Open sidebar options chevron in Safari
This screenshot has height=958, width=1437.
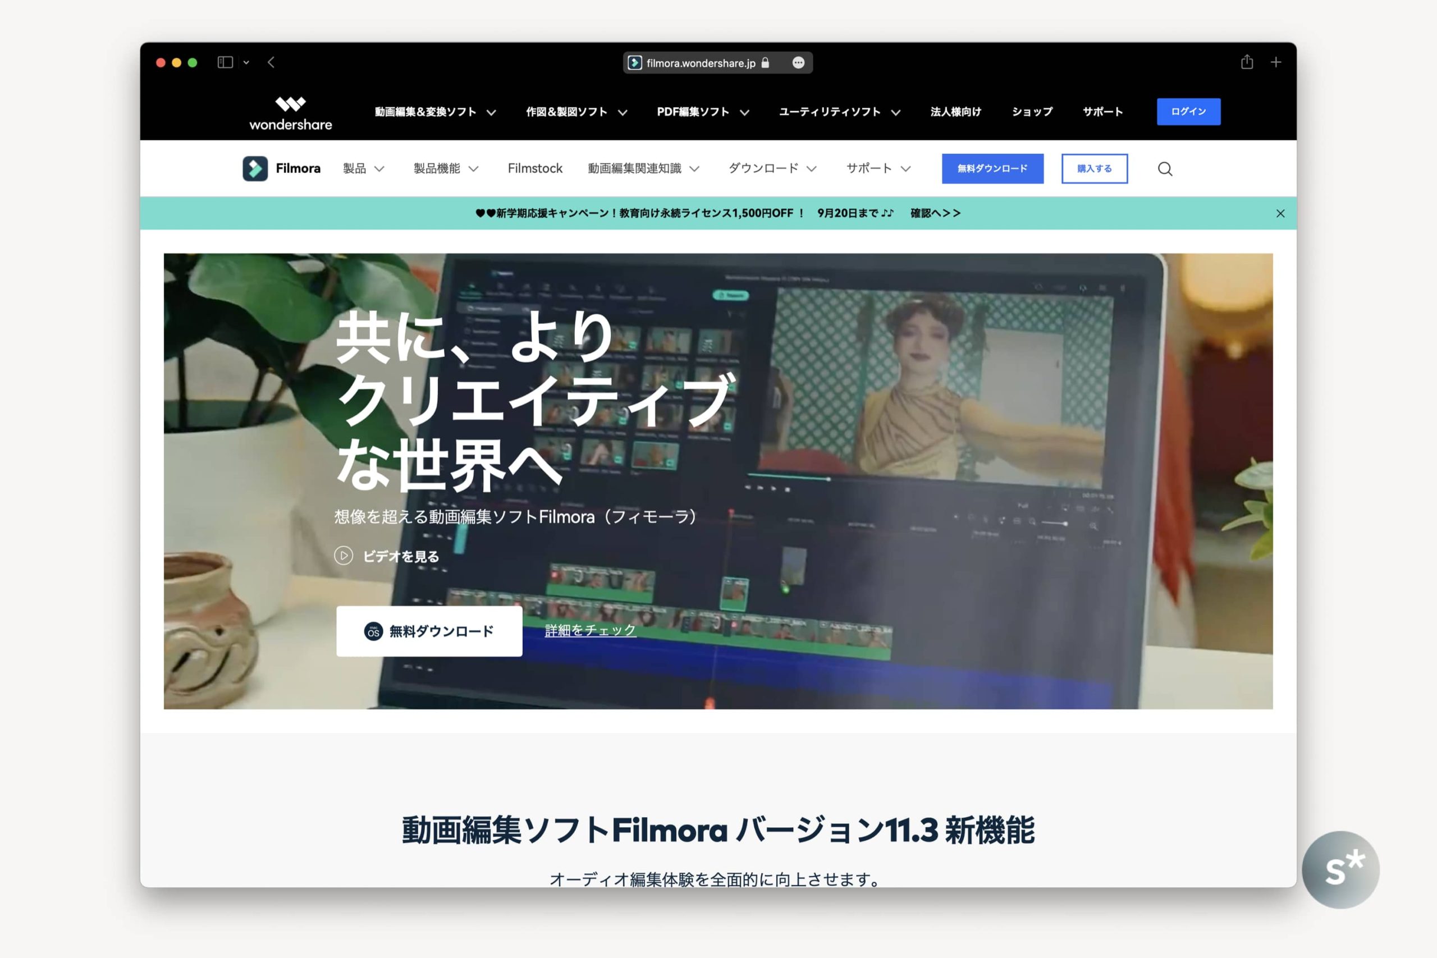pos(246,62)
